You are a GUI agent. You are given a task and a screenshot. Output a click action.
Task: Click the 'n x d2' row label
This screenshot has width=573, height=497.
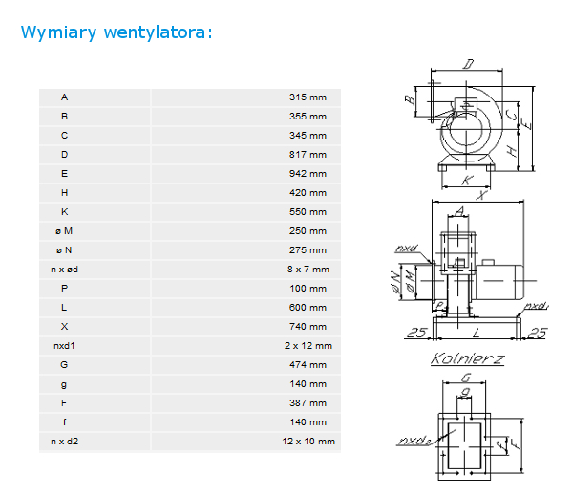[x=64, y=441]
